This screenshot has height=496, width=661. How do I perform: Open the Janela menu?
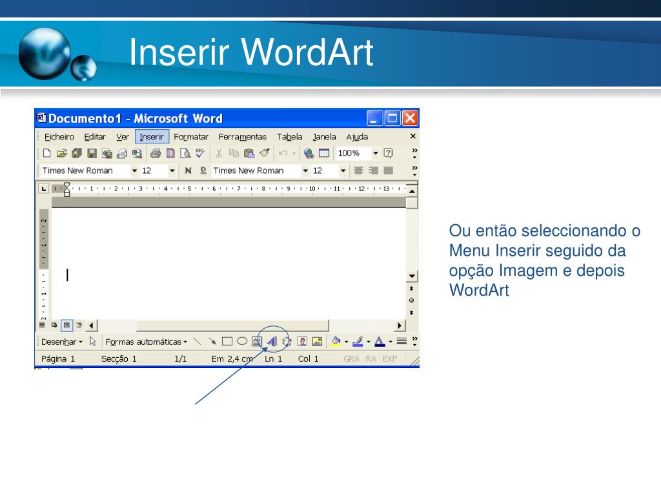pos(324,137)
